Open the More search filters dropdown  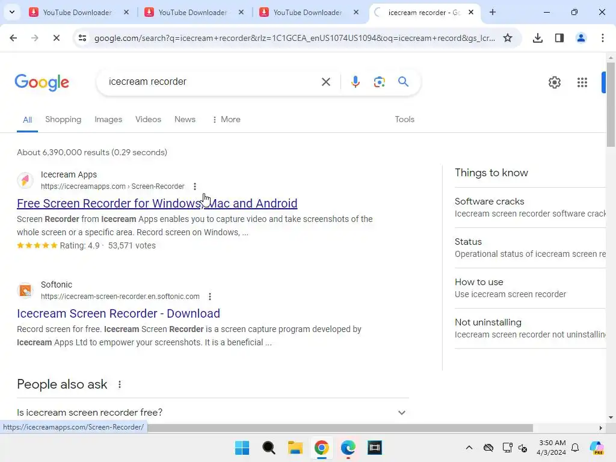tap(226, 120)
